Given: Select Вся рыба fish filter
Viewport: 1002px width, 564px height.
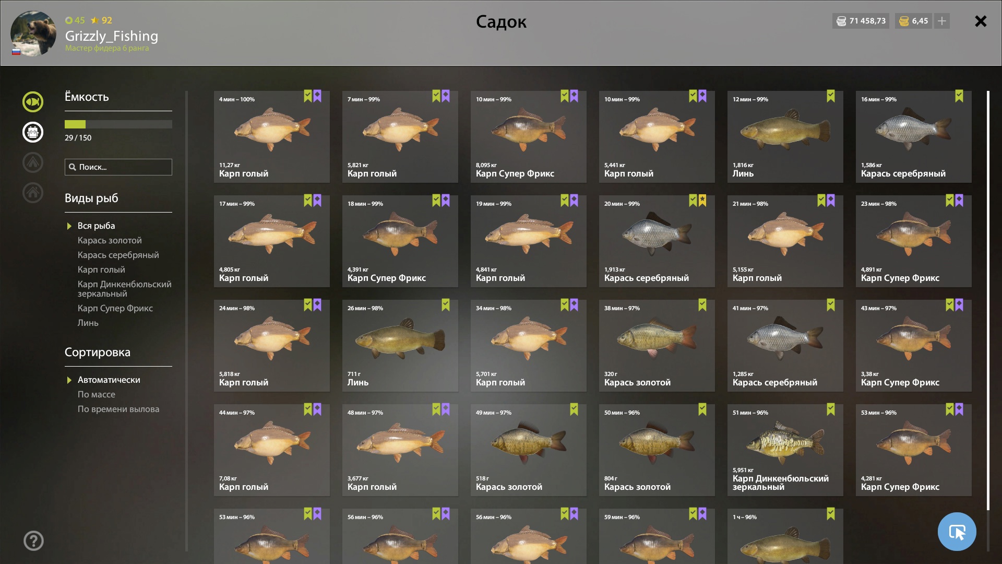Looking at the screenshot, I should (97, 226).
